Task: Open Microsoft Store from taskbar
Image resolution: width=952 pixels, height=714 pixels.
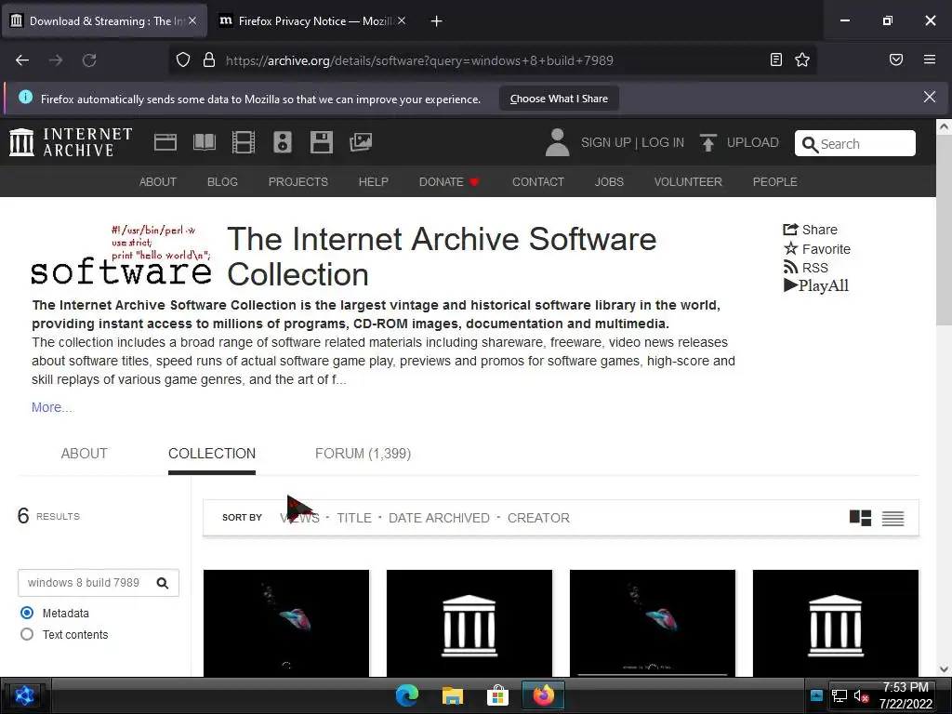Action: click(497, 695)
